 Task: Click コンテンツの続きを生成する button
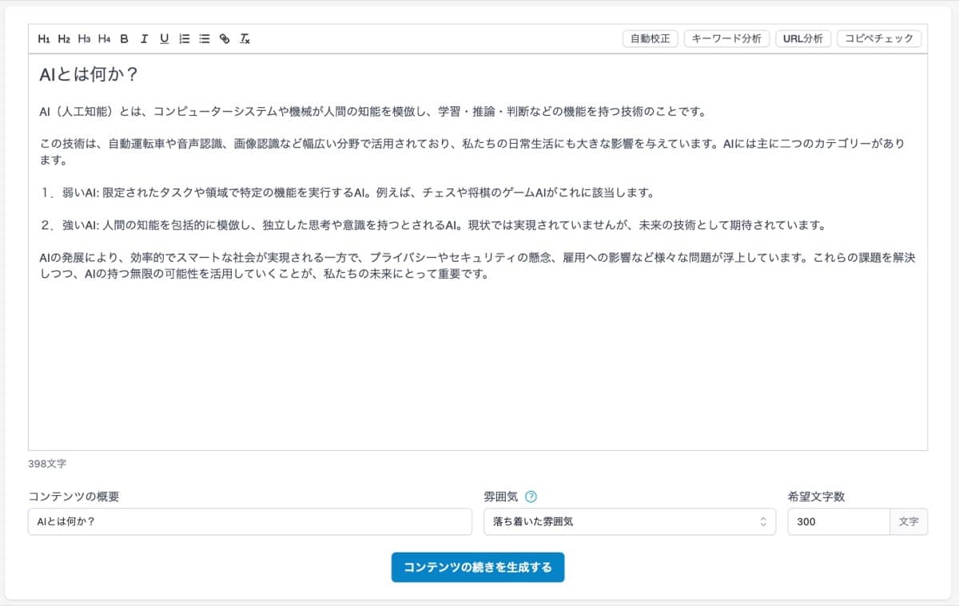point(477,567)
